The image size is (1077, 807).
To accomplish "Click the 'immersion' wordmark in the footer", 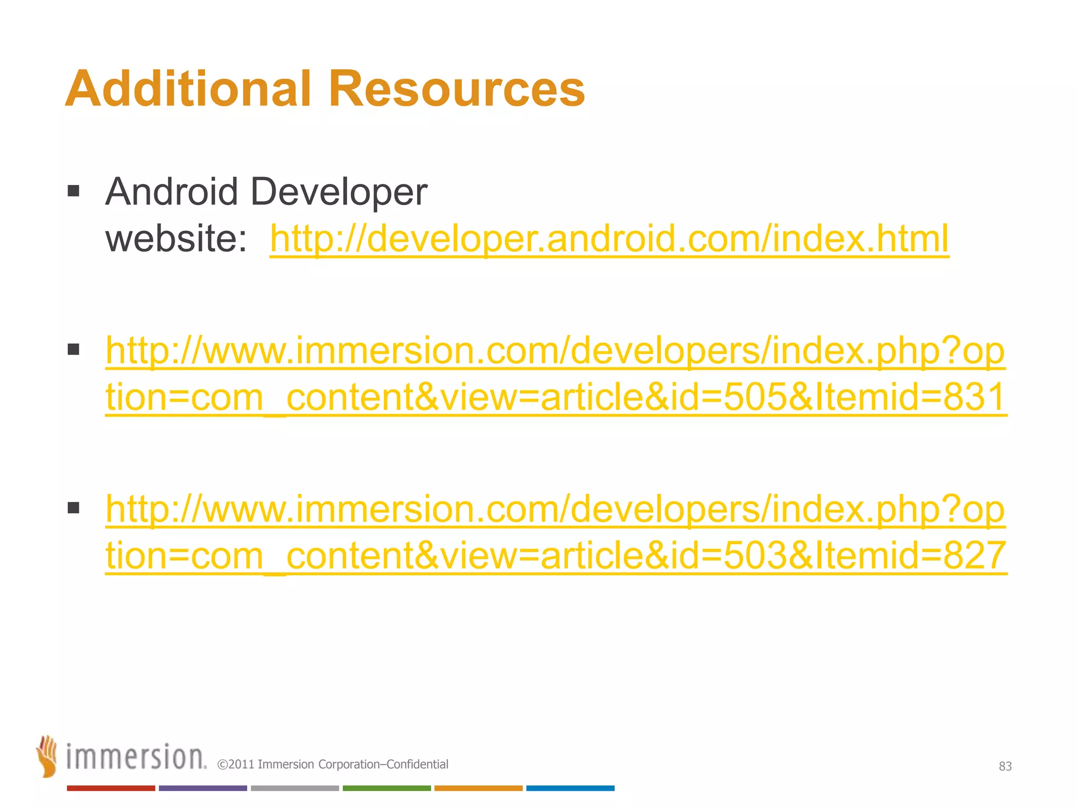I will pyautogui.click(x=136, y=757).
